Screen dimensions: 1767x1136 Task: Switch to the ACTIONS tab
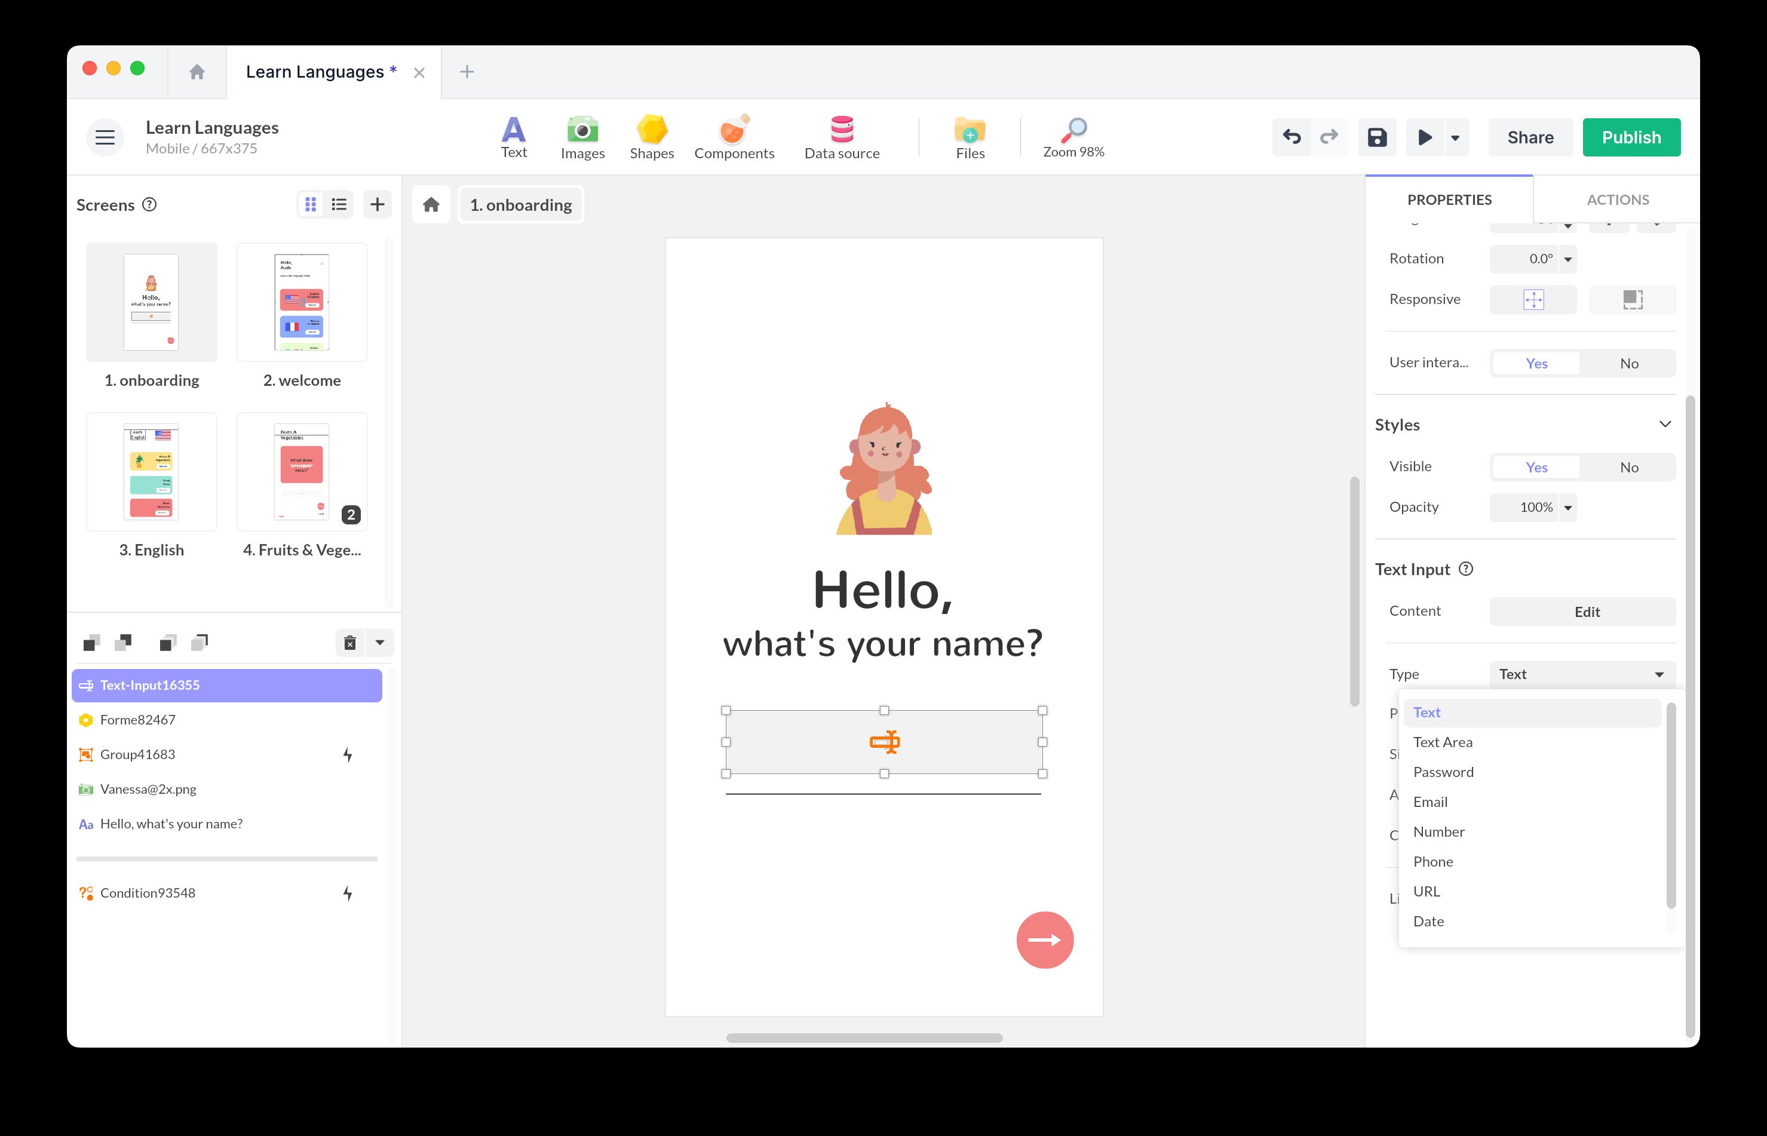tap(1617, 199)
